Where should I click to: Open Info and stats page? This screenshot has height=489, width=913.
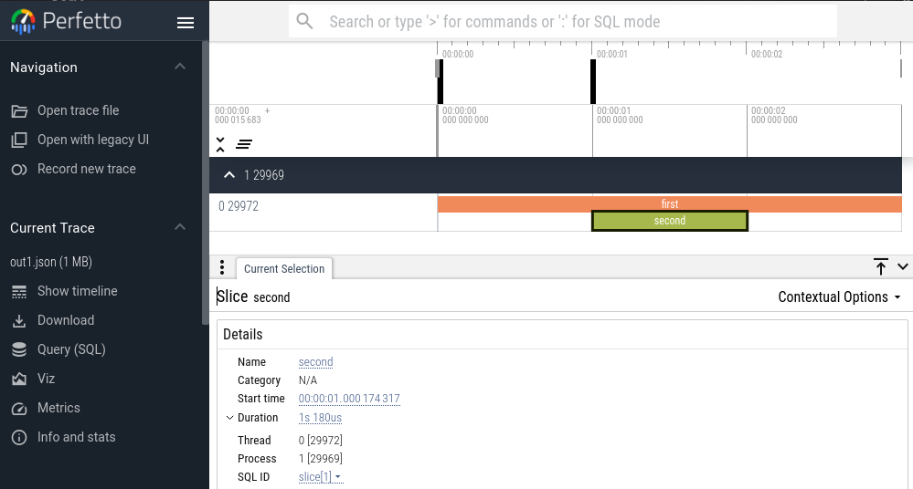coord(76,437)
